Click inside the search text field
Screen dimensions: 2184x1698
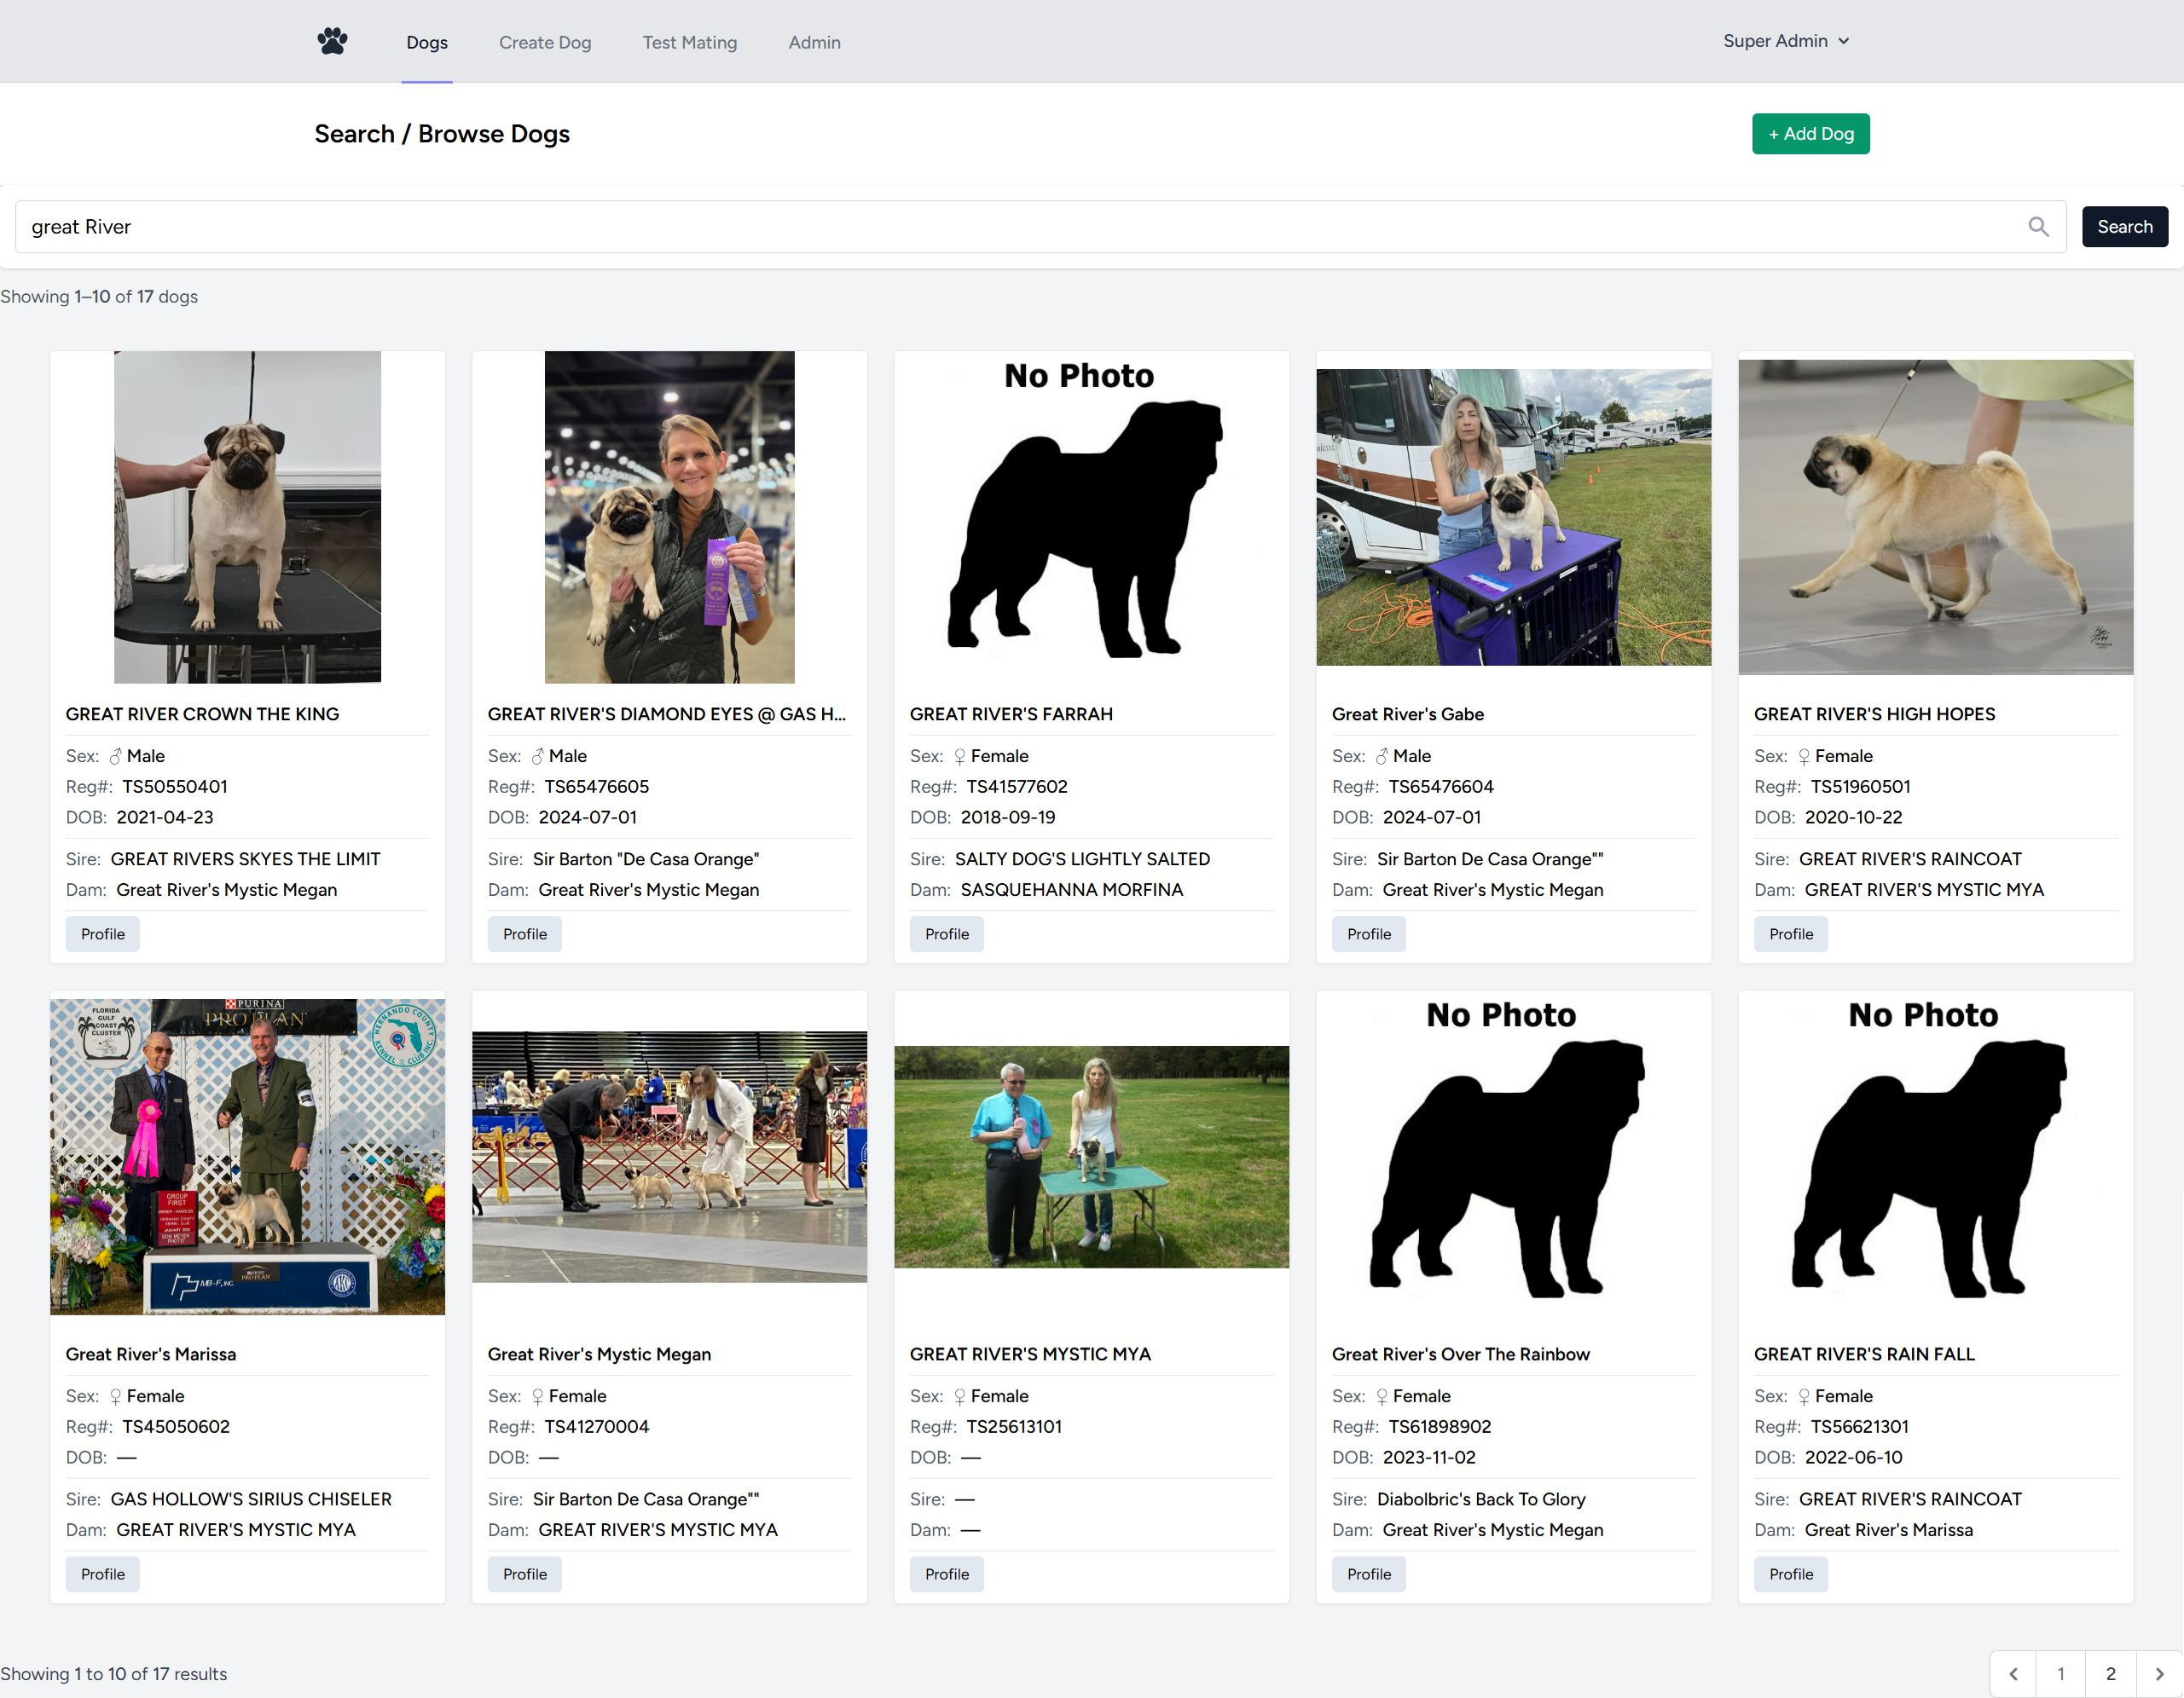tap(600, 226)
